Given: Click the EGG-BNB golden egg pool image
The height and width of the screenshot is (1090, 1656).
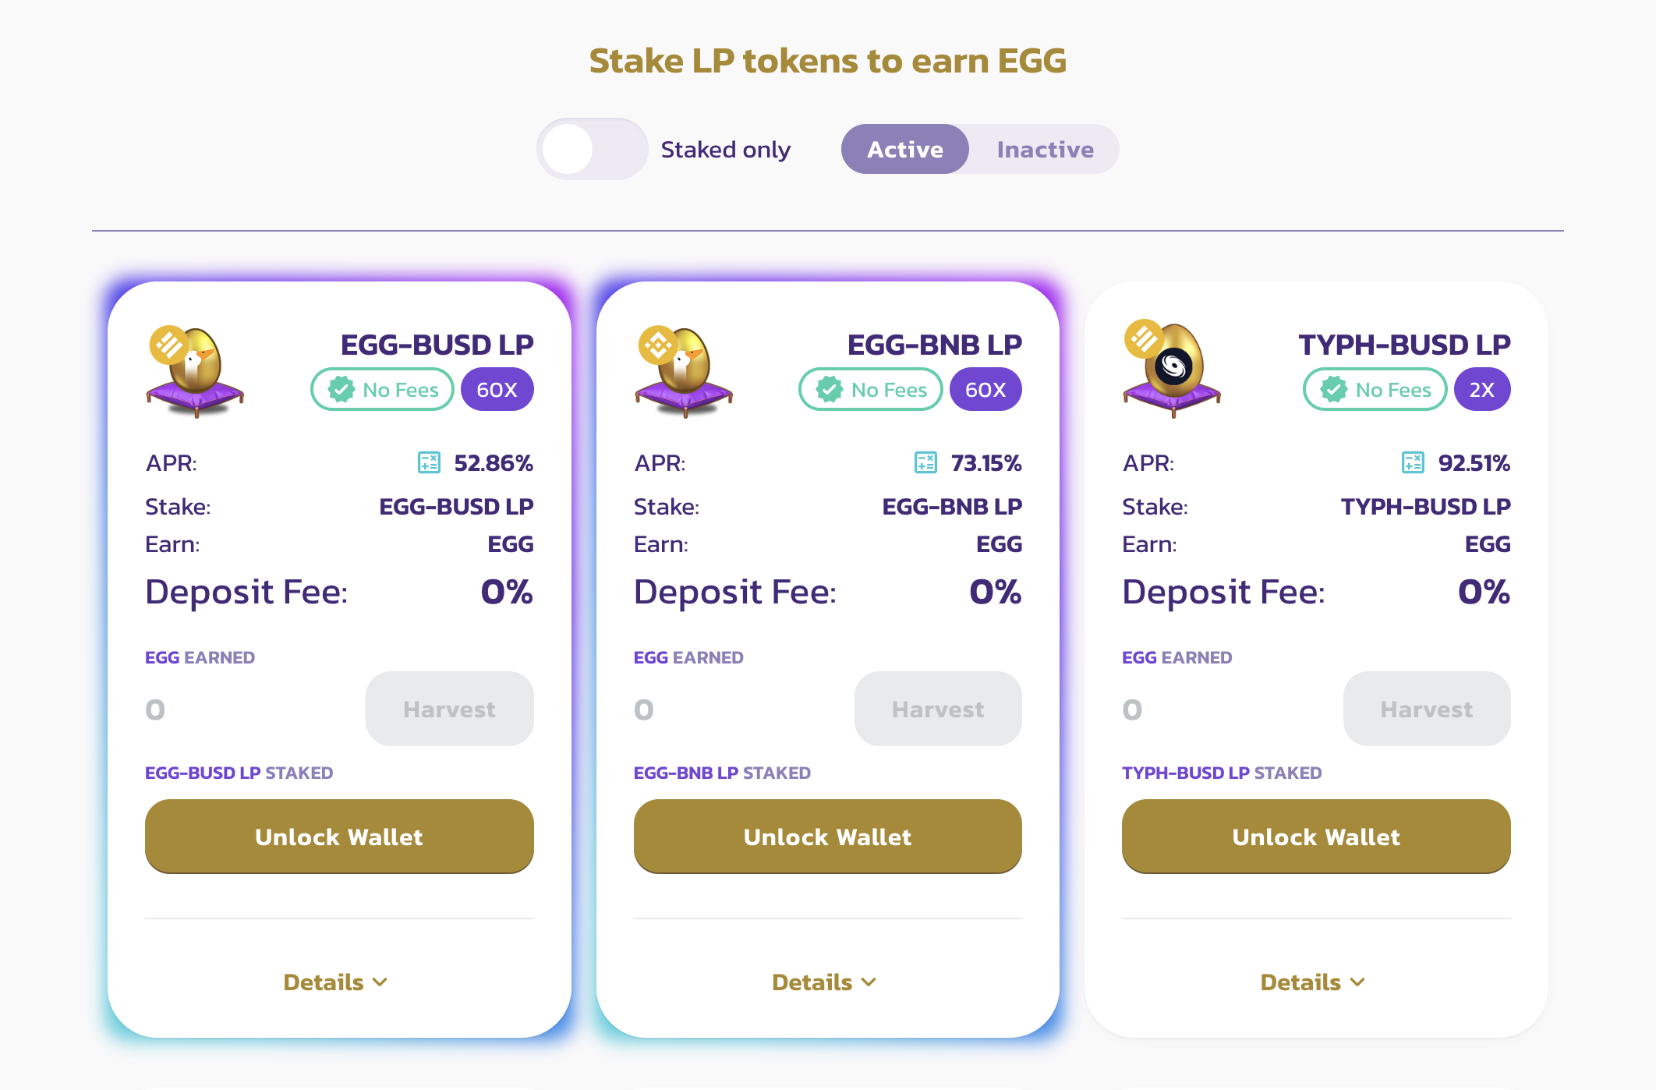Looking at the screenshot, I should tap(684, 371).
